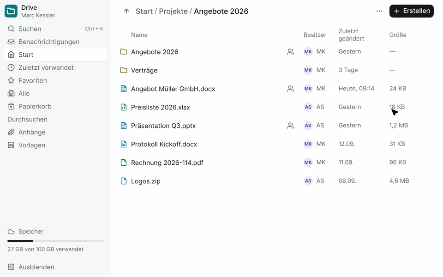
Task: Select Start in the sidebar
Action: point(55,54)
